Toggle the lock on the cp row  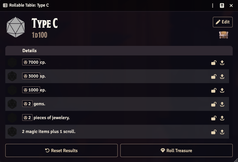click(x=214, y=63)
